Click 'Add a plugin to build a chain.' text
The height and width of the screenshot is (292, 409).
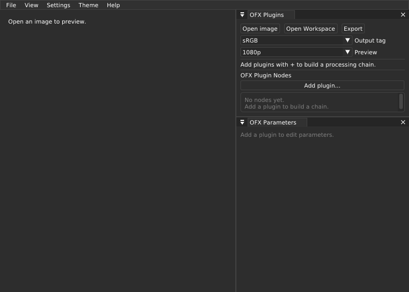coord(286,107)
